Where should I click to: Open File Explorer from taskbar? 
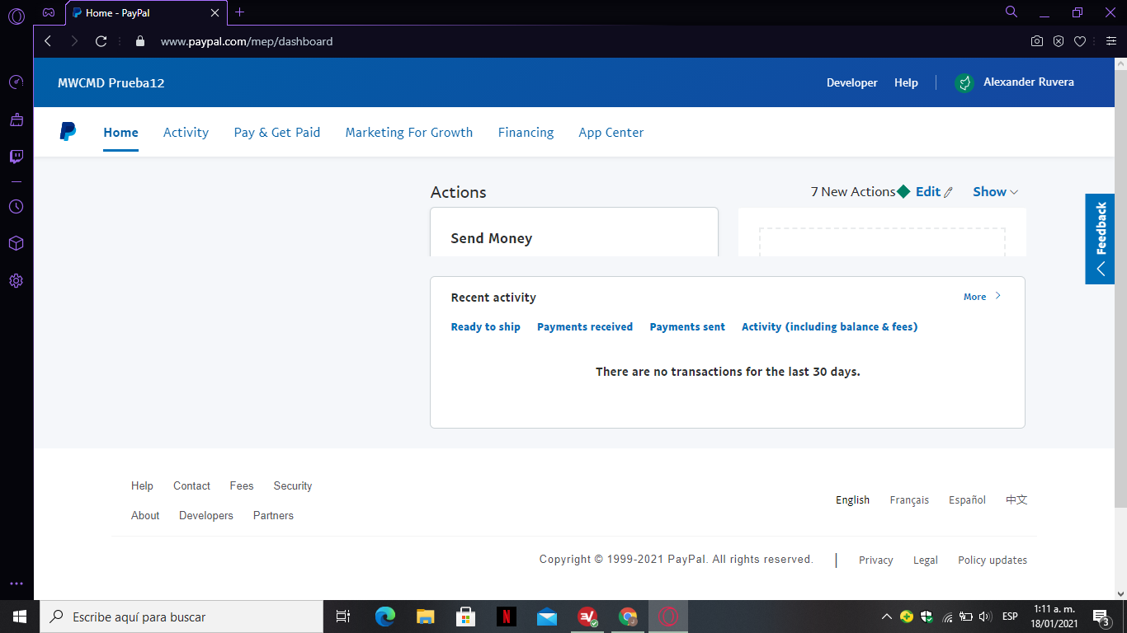tap(426, 617)
